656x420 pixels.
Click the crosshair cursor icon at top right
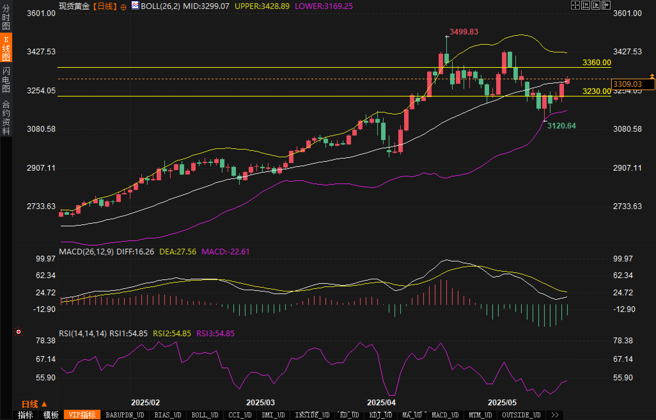575,5
